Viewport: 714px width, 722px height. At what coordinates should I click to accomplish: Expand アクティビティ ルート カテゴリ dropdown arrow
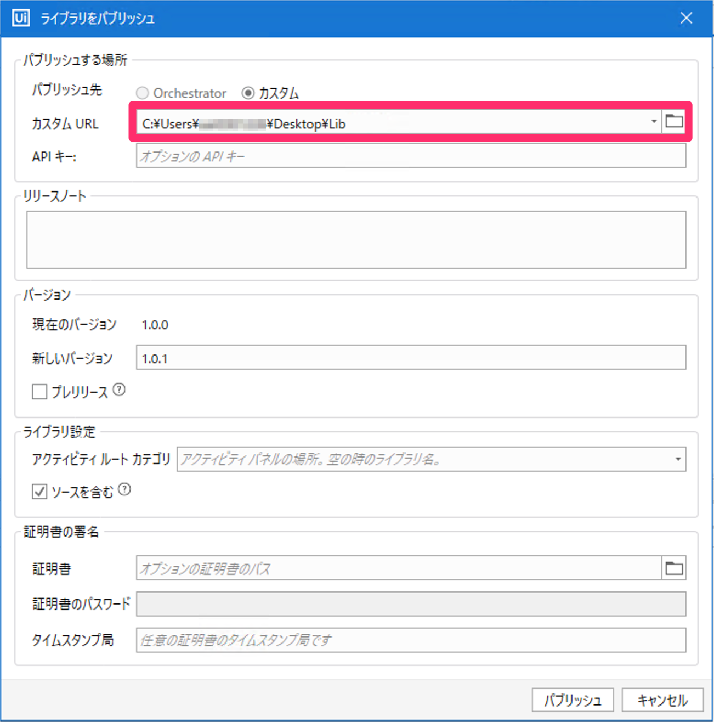coord(678,459)
